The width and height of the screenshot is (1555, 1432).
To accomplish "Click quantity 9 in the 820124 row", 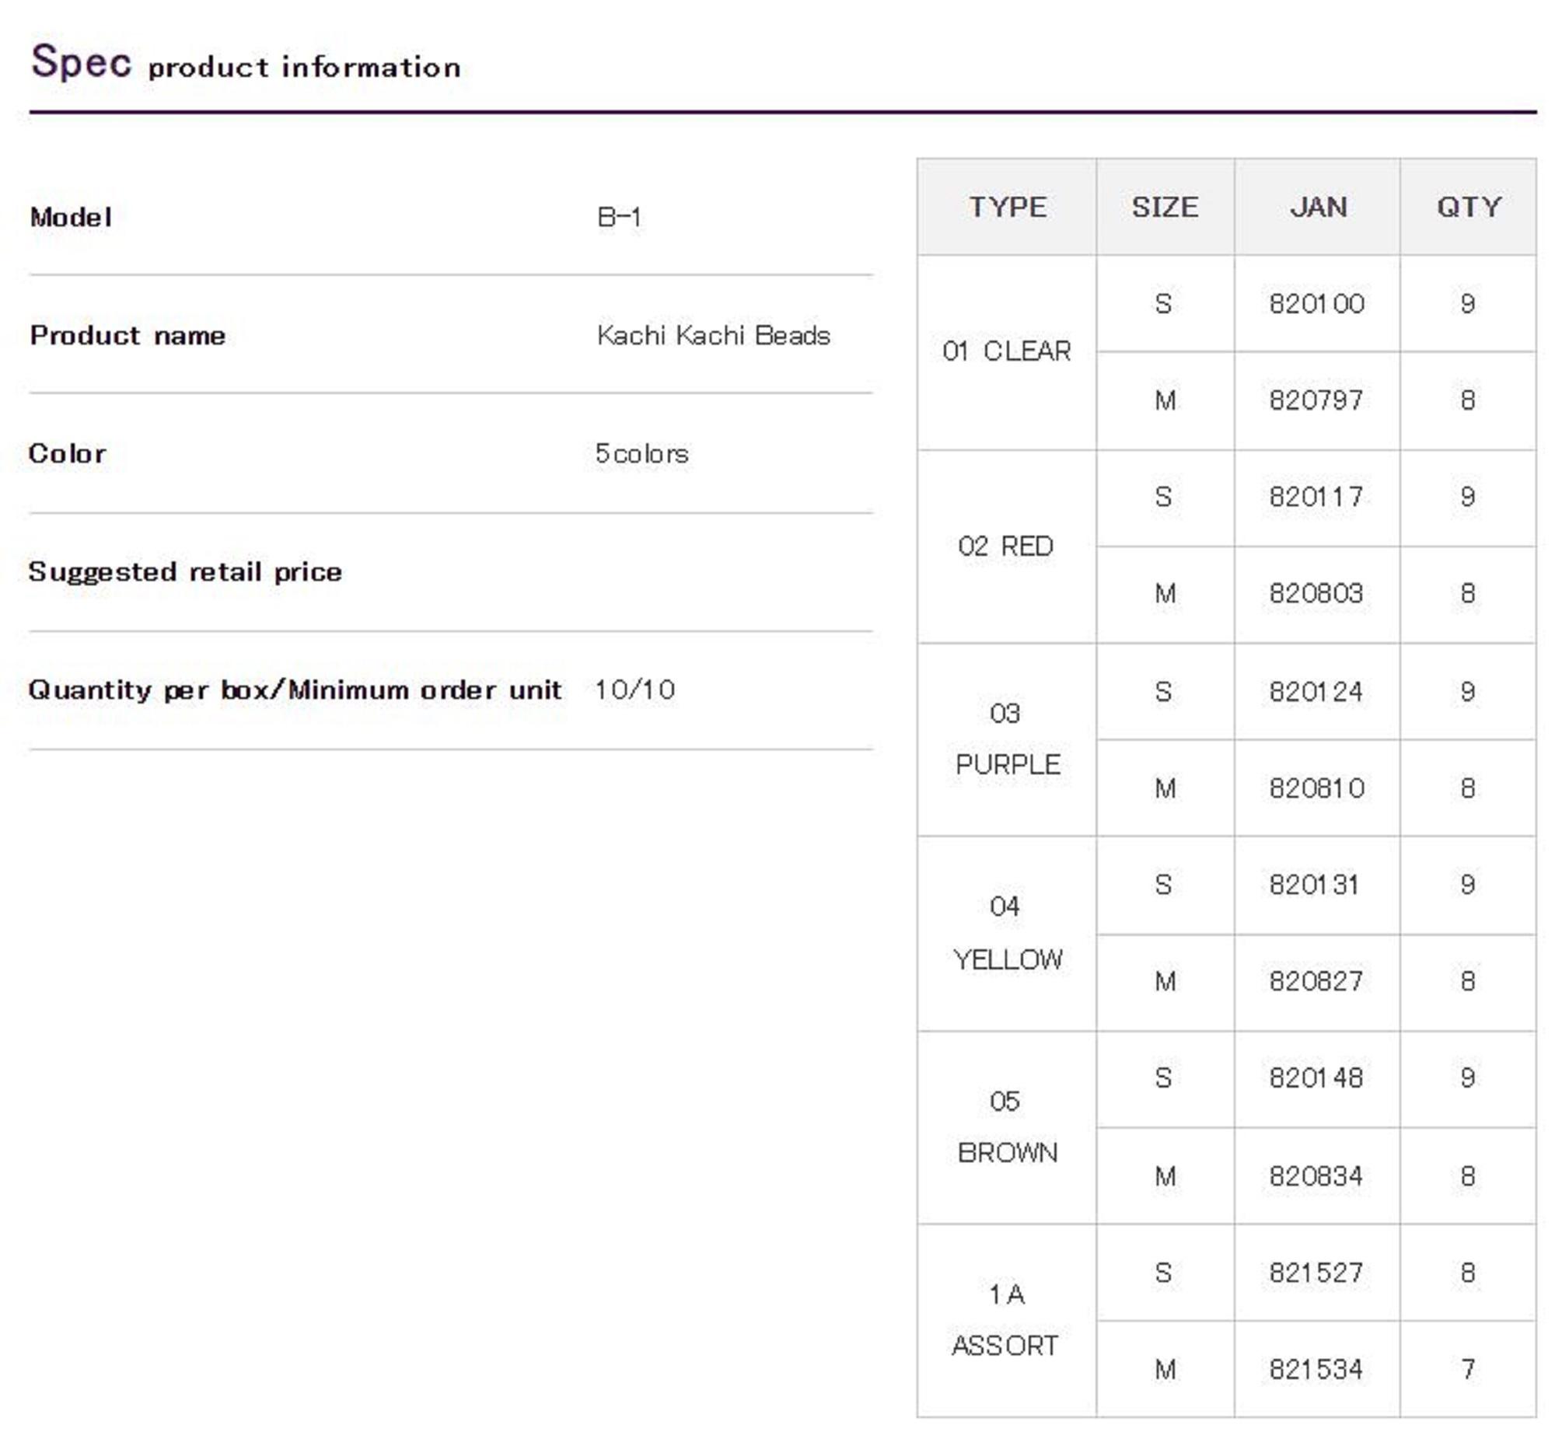I will (1468, 691).
